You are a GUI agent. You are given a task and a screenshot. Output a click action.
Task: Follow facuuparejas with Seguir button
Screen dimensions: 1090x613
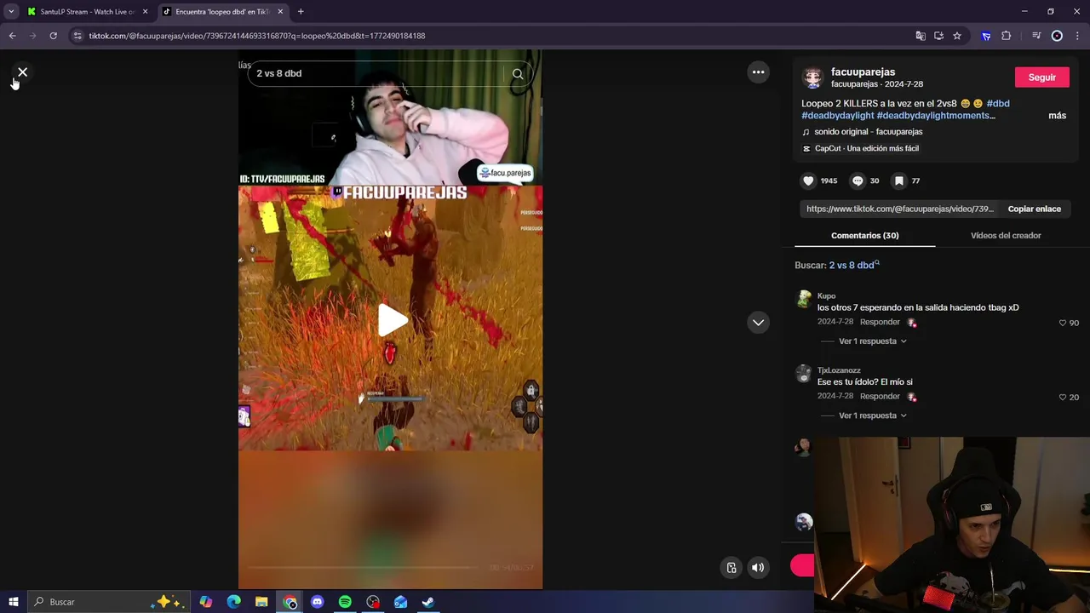pyautogui.click(x=1041, y=77)
